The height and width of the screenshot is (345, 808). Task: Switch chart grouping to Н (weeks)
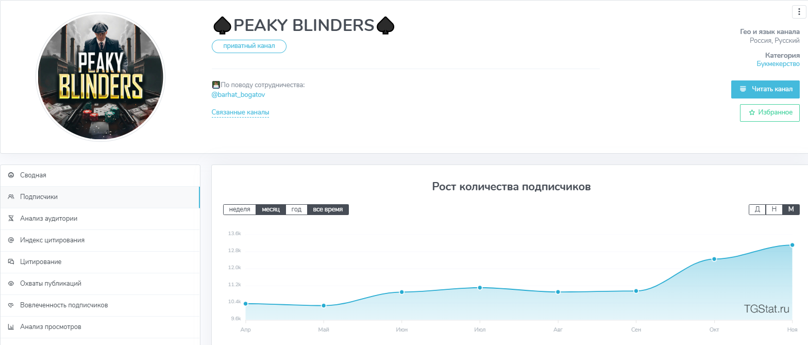774,209
